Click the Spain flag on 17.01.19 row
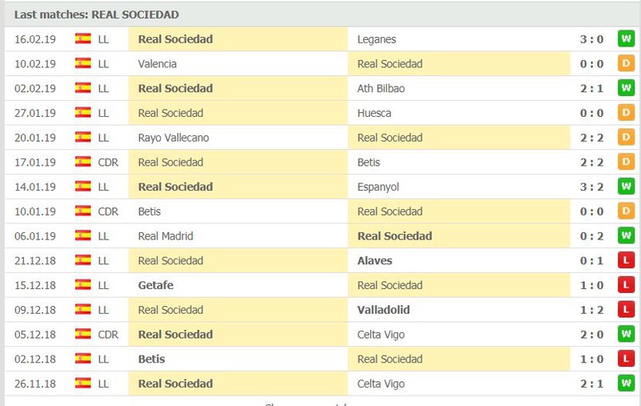Viewport: 641px width, 406px height. (83, 162)
